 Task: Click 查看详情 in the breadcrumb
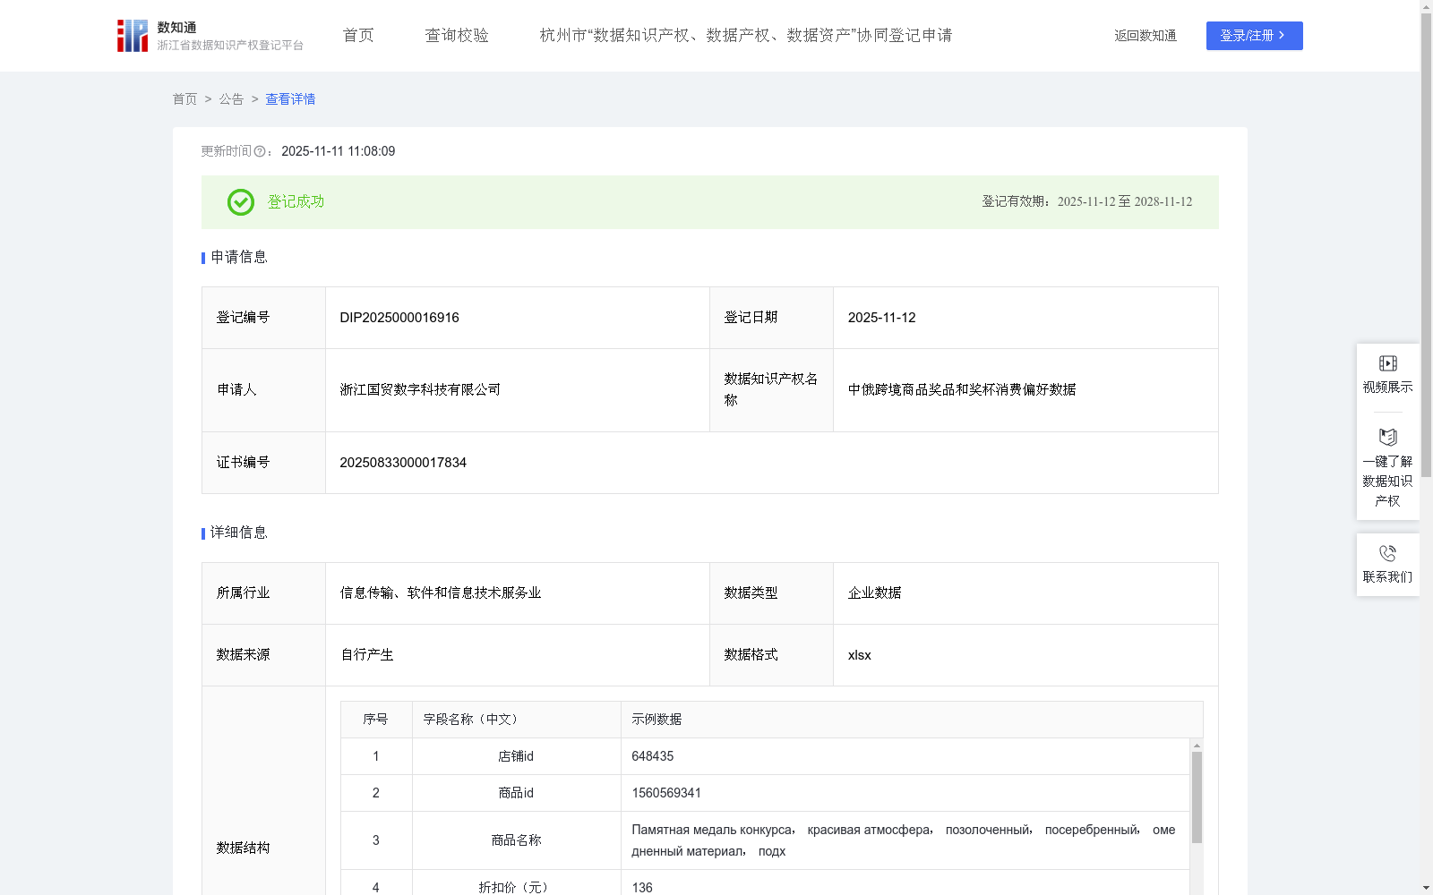(x=290, y=99)
